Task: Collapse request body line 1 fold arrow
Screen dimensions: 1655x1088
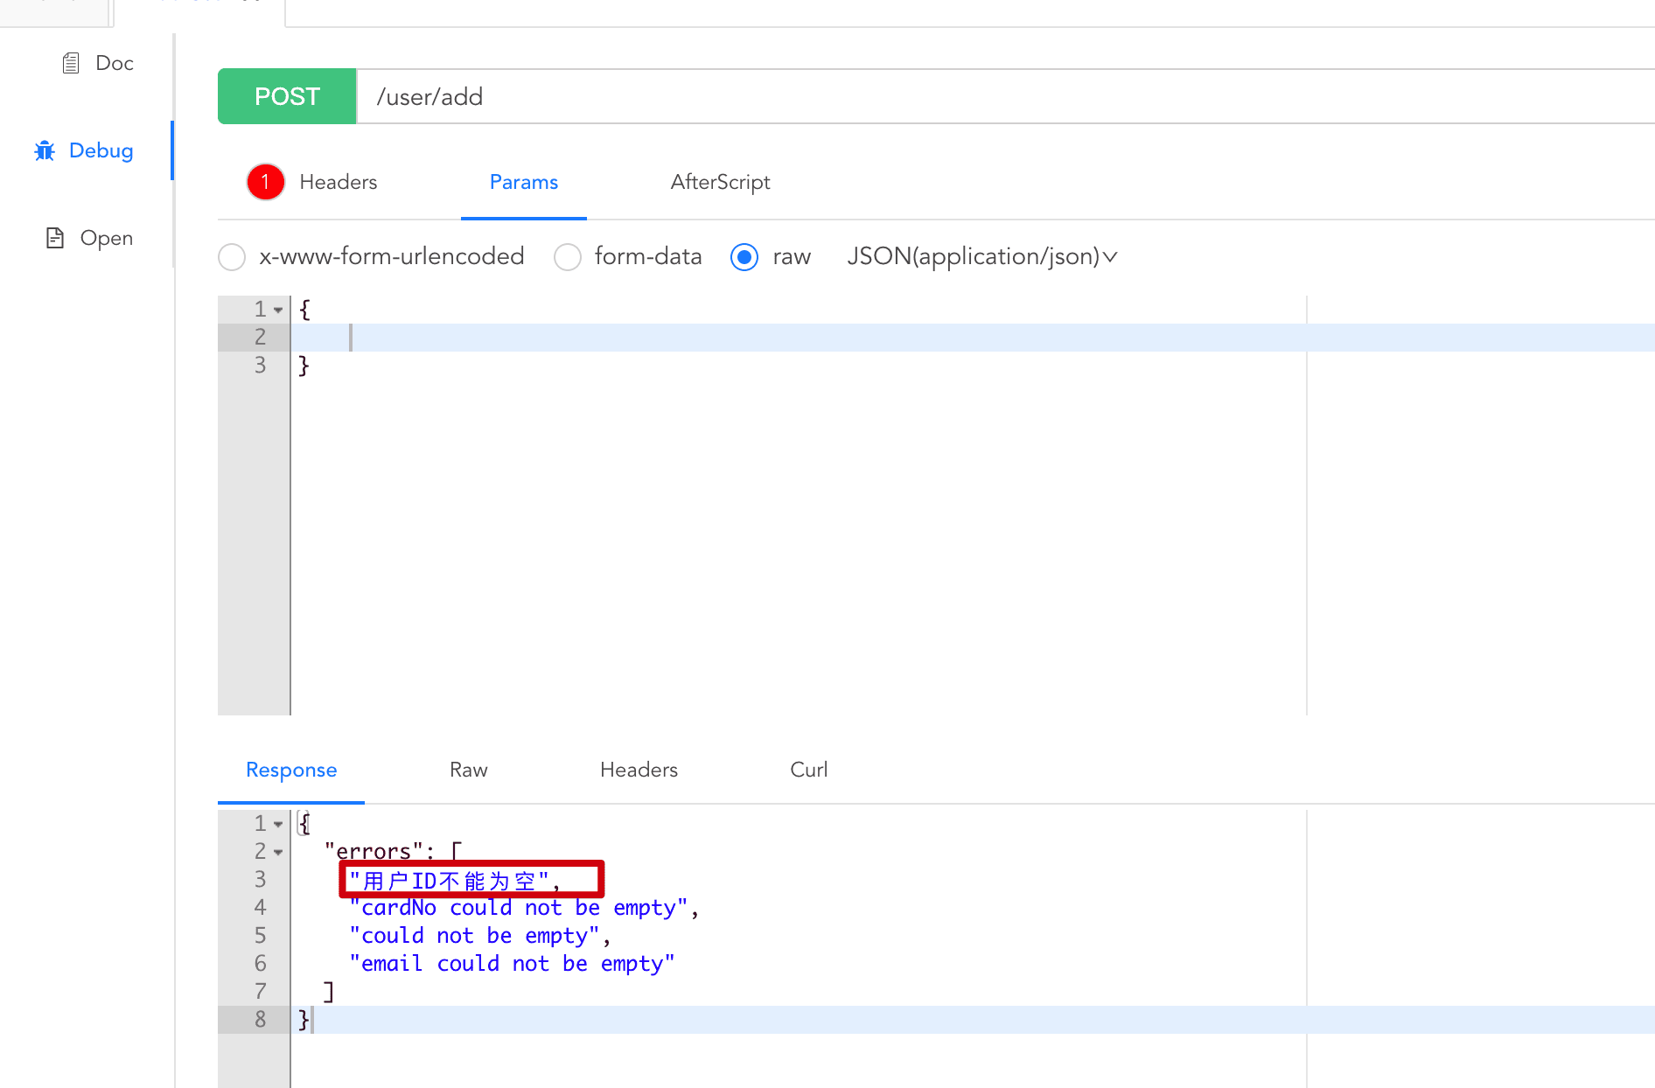Action: 278,310
